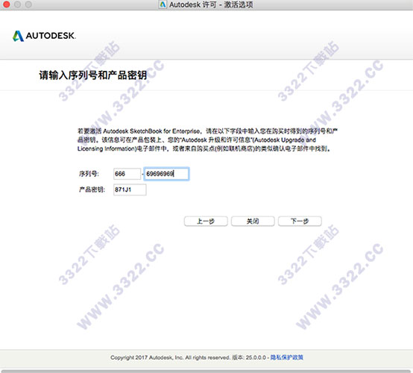Click the Autodesk icon in the title bar
The width and height of the screenshot is (413, 373).
pos(163,4)
